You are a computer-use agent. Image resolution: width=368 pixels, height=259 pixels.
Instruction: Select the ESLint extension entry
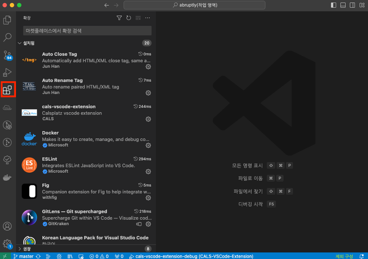point(86,165)
